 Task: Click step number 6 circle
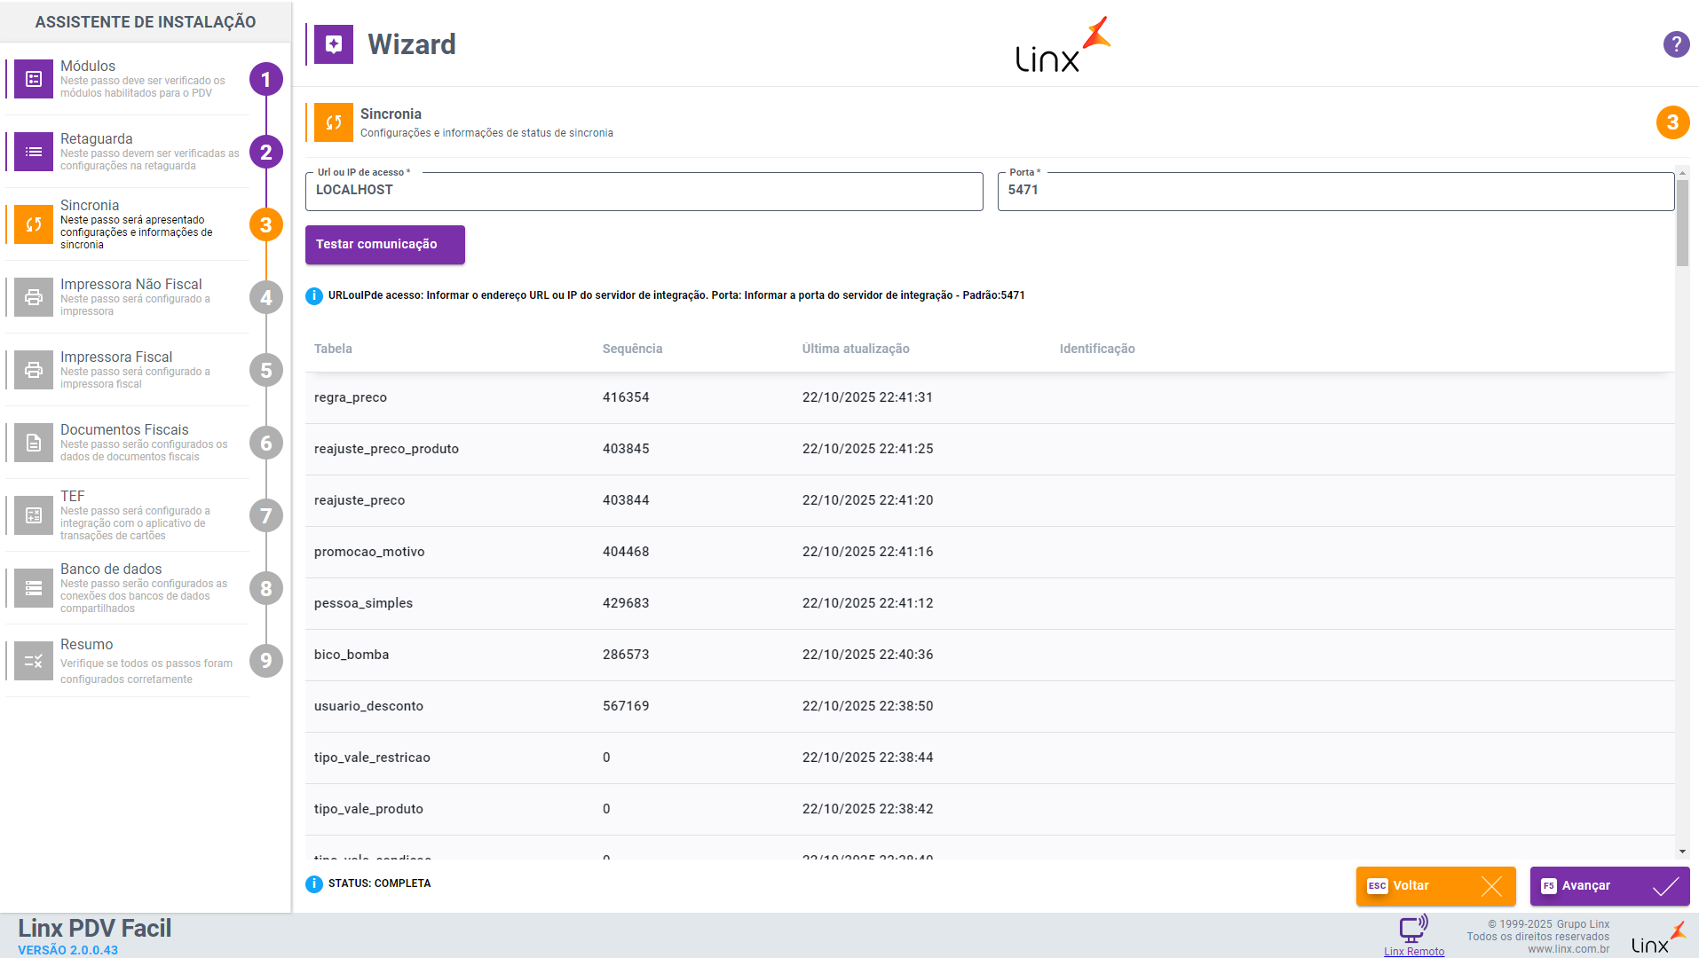pyautogui.click(x=266, y=443)
